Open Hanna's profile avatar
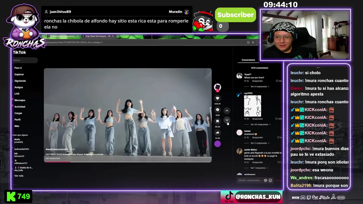This screenshot has height=204, width=363. 239,133
